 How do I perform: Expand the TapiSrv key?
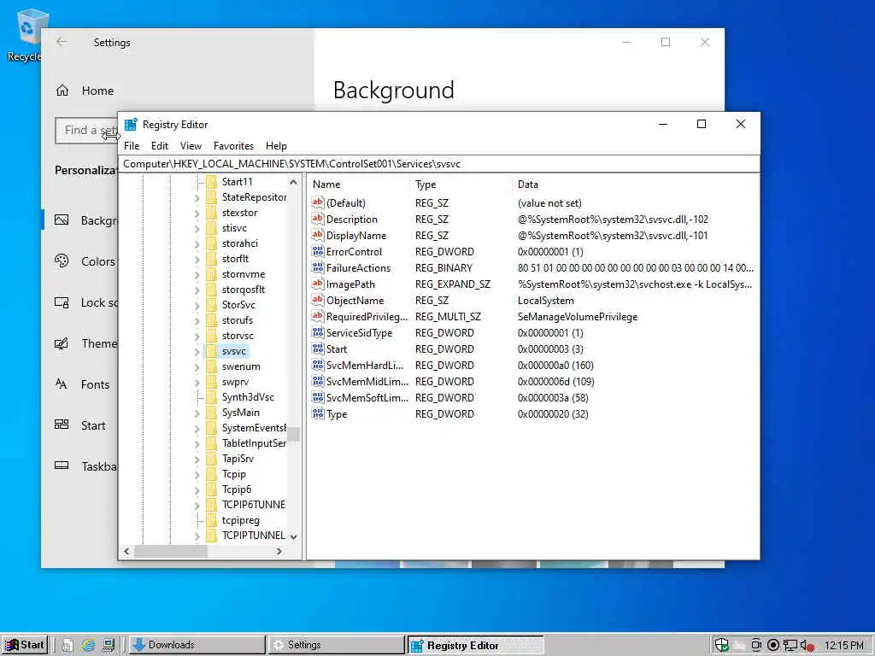point(197,459)
